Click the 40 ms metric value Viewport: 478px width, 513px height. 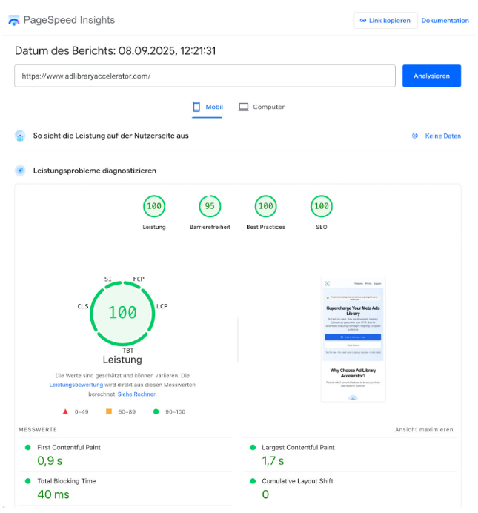click(x=53, y=494)
